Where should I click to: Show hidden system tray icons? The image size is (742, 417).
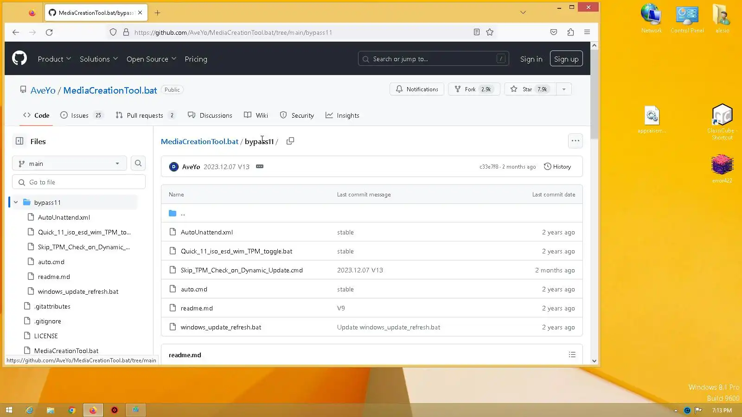pos(676,411)
